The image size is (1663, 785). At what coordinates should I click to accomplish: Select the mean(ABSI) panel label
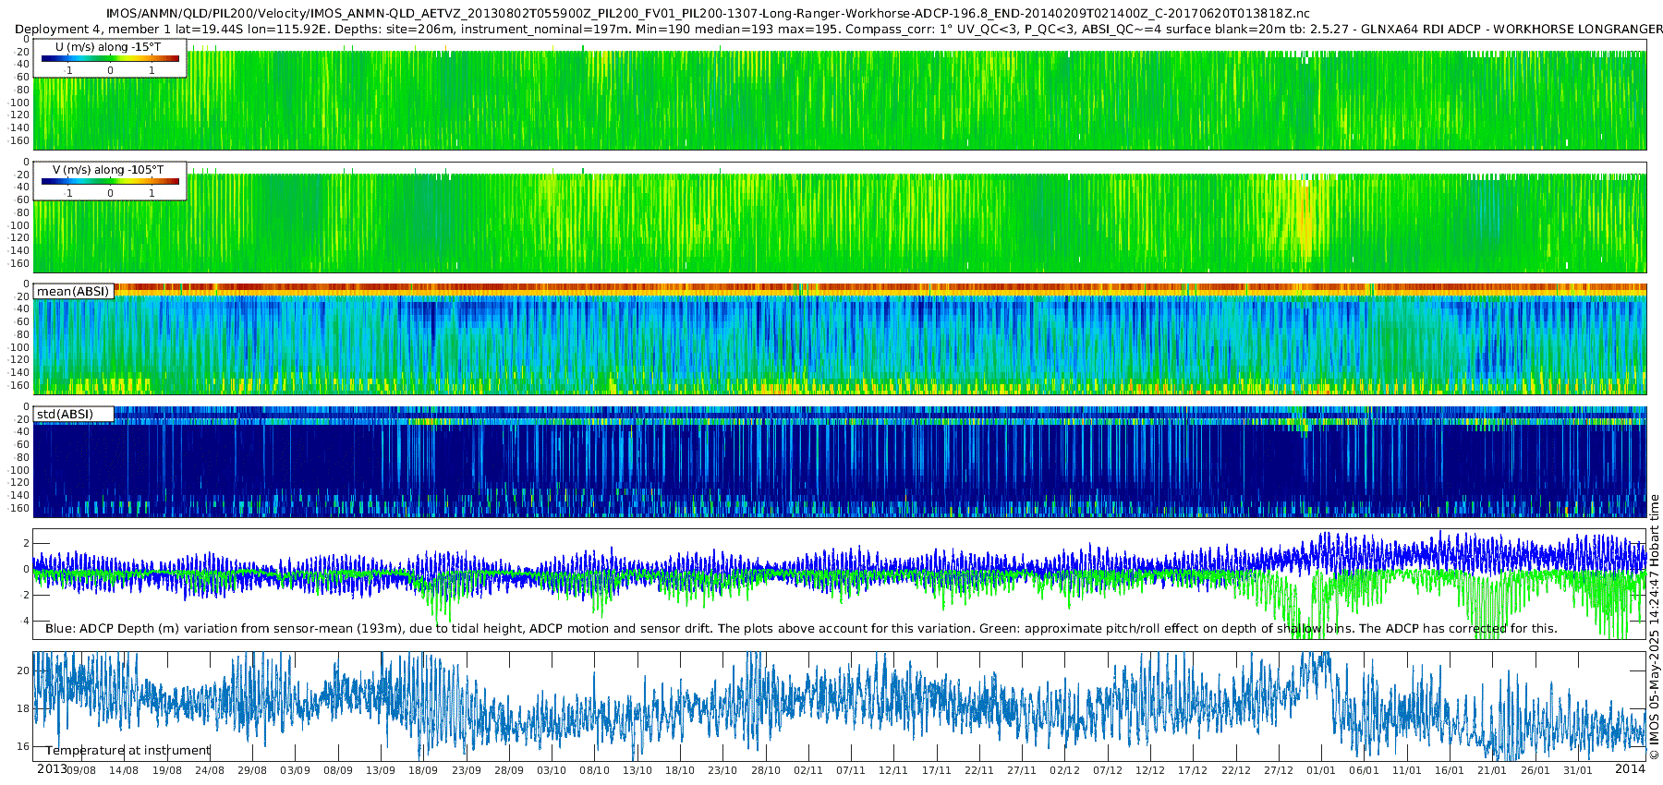73,291
